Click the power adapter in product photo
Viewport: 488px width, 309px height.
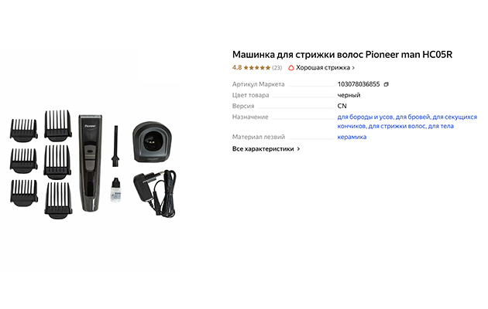(155, 193)
